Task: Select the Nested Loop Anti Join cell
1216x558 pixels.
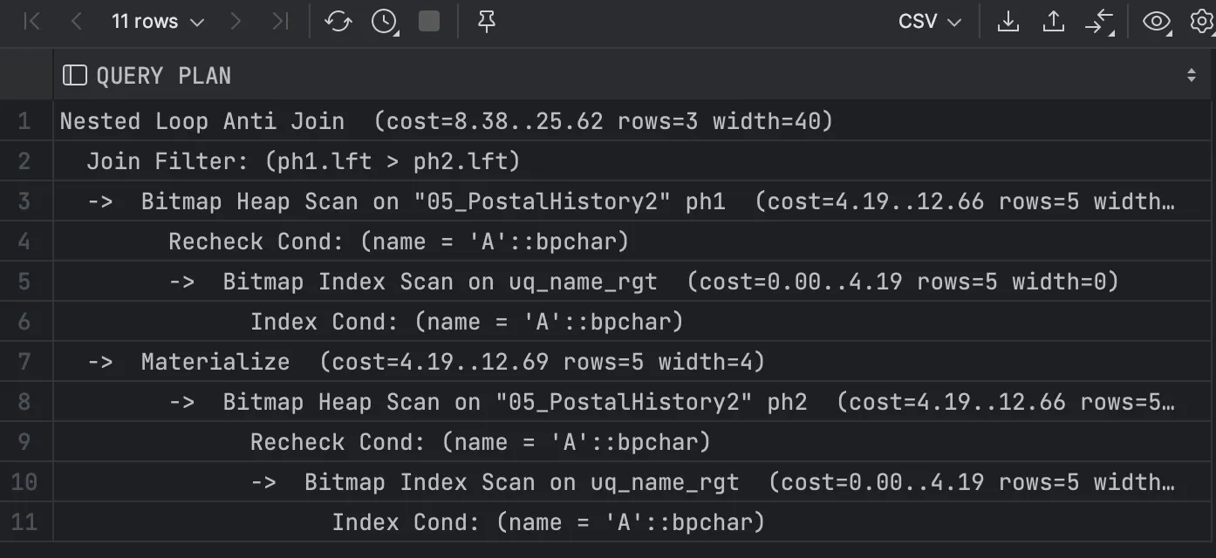Action: point(447,121)
